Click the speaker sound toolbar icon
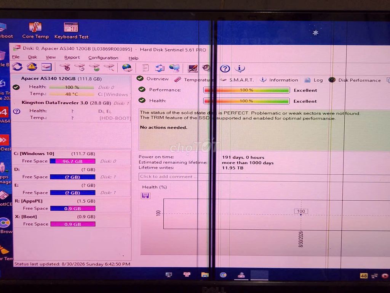This screenshot has width=390, height=293. click(x=206, y=68)
